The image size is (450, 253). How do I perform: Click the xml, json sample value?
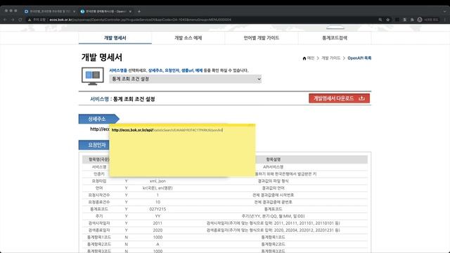tap(157, 181)
